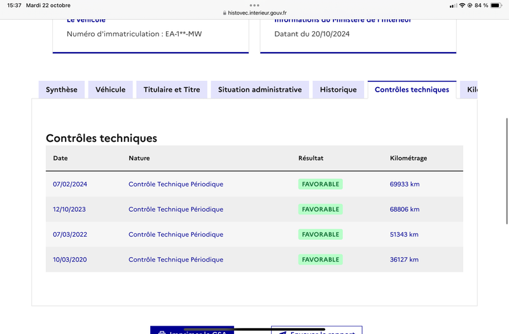Open the three-dot multitasking menu at top
The width and height of the screenshot is (509, 334).
tap(254, 5)
